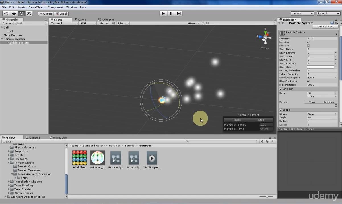
Task: Stop the particle effect
Action: tap(261, 120)
